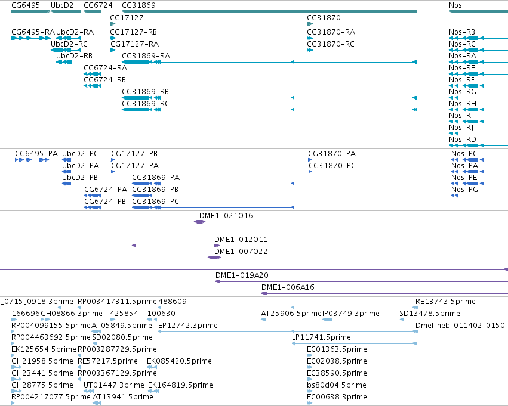Viewport: 508px width, 406px height.
Task: Select protein CG17127-PB
Action: coord(134,154)
